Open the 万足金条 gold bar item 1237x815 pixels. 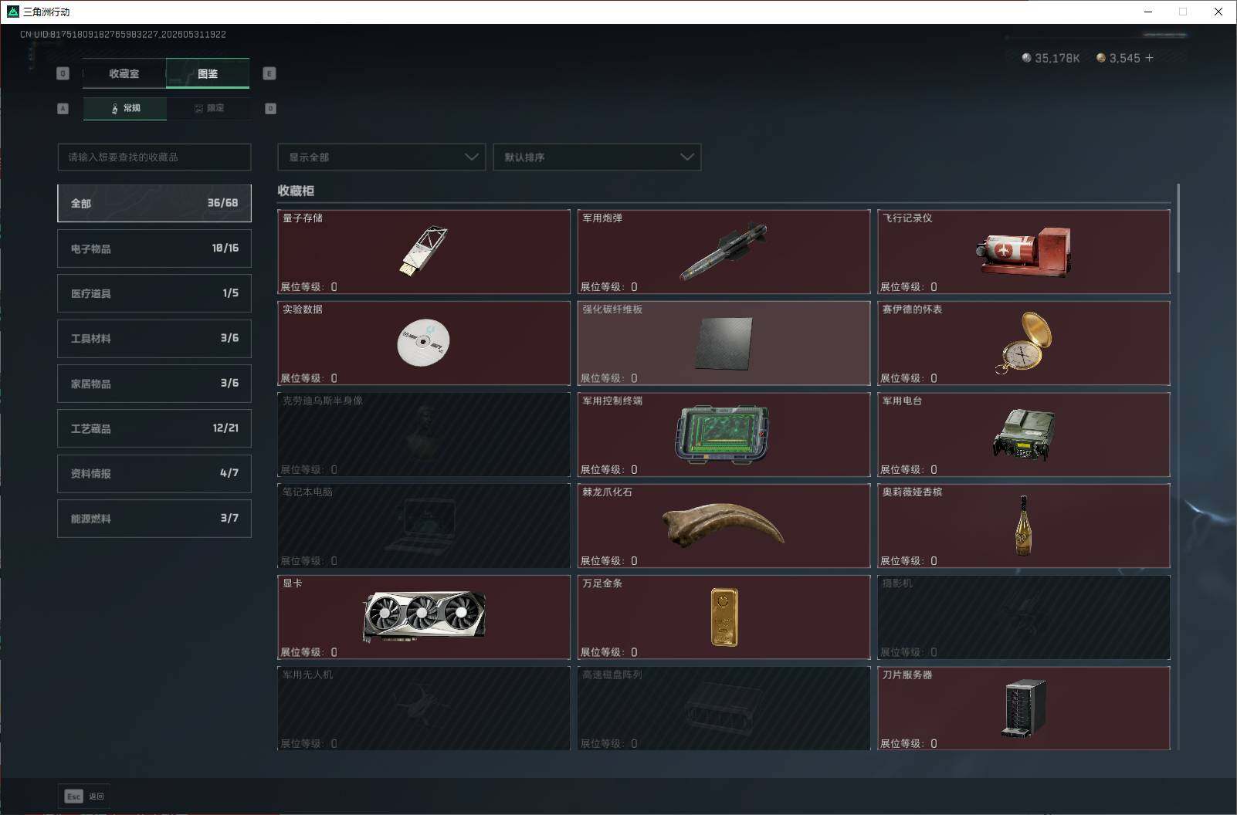[x=724, y=617]
